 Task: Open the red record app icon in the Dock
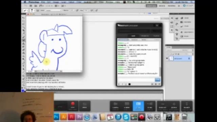(141, 117)
